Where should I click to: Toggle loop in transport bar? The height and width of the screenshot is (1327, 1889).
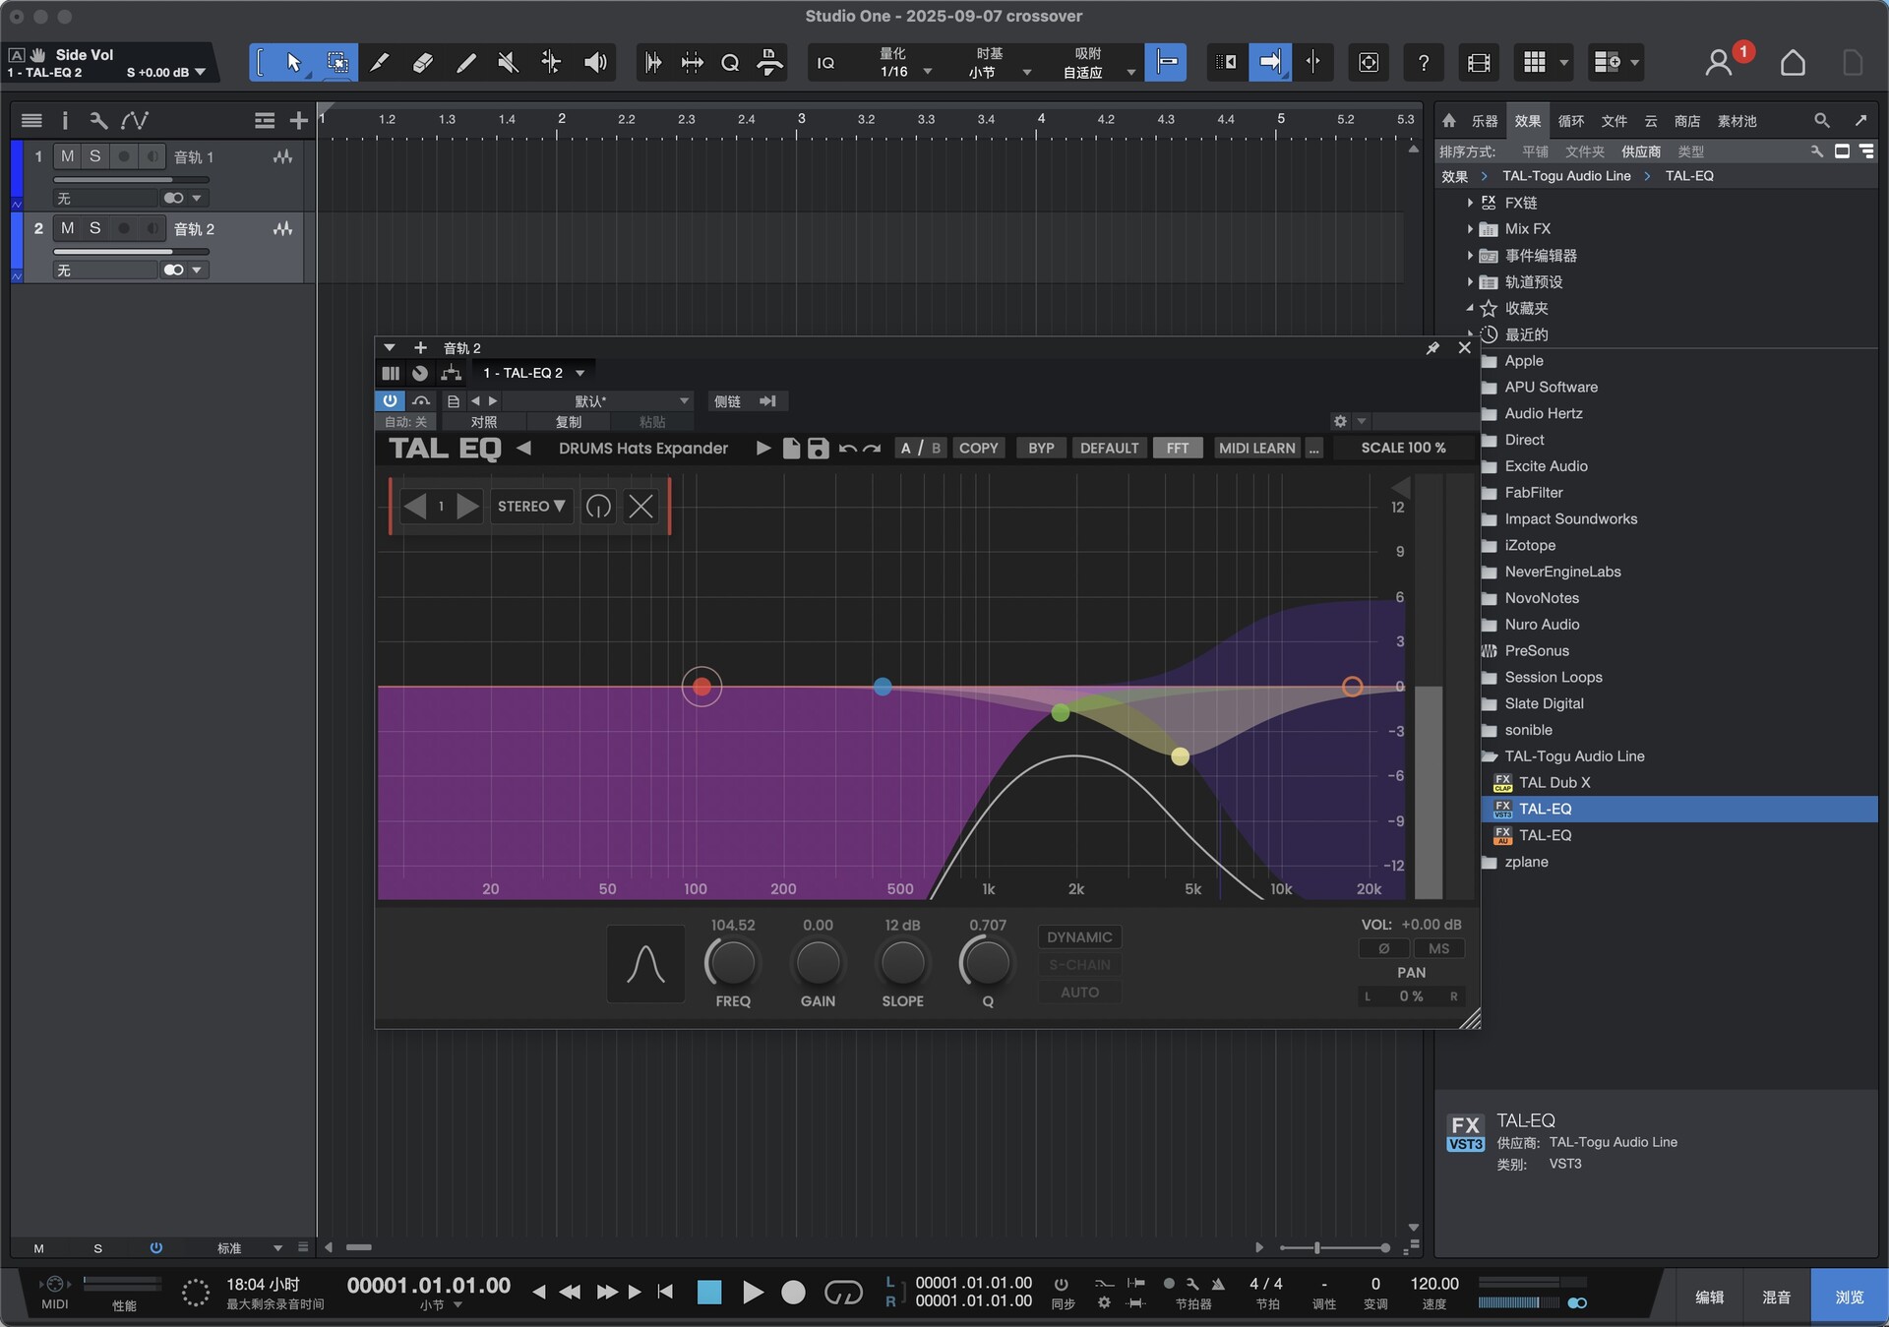[x=842, y=1292]
